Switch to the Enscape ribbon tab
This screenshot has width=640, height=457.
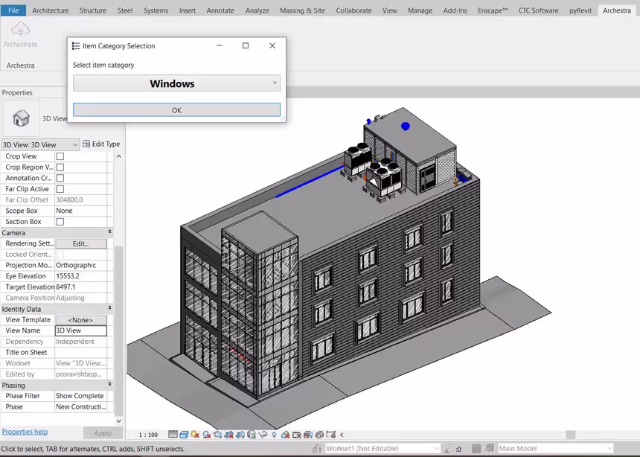coord(492,10)
